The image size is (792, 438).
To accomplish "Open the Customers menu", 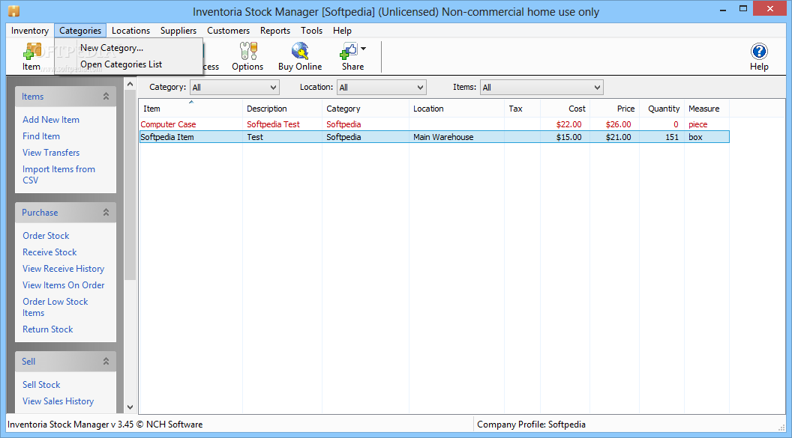I will pyautogui.click(x=228, y=31).
